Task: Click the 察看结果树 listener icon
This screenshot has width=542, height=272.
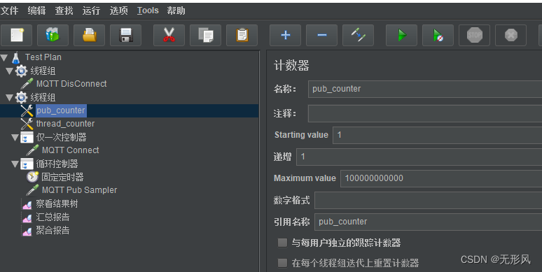Action: [x=27, y=204]
